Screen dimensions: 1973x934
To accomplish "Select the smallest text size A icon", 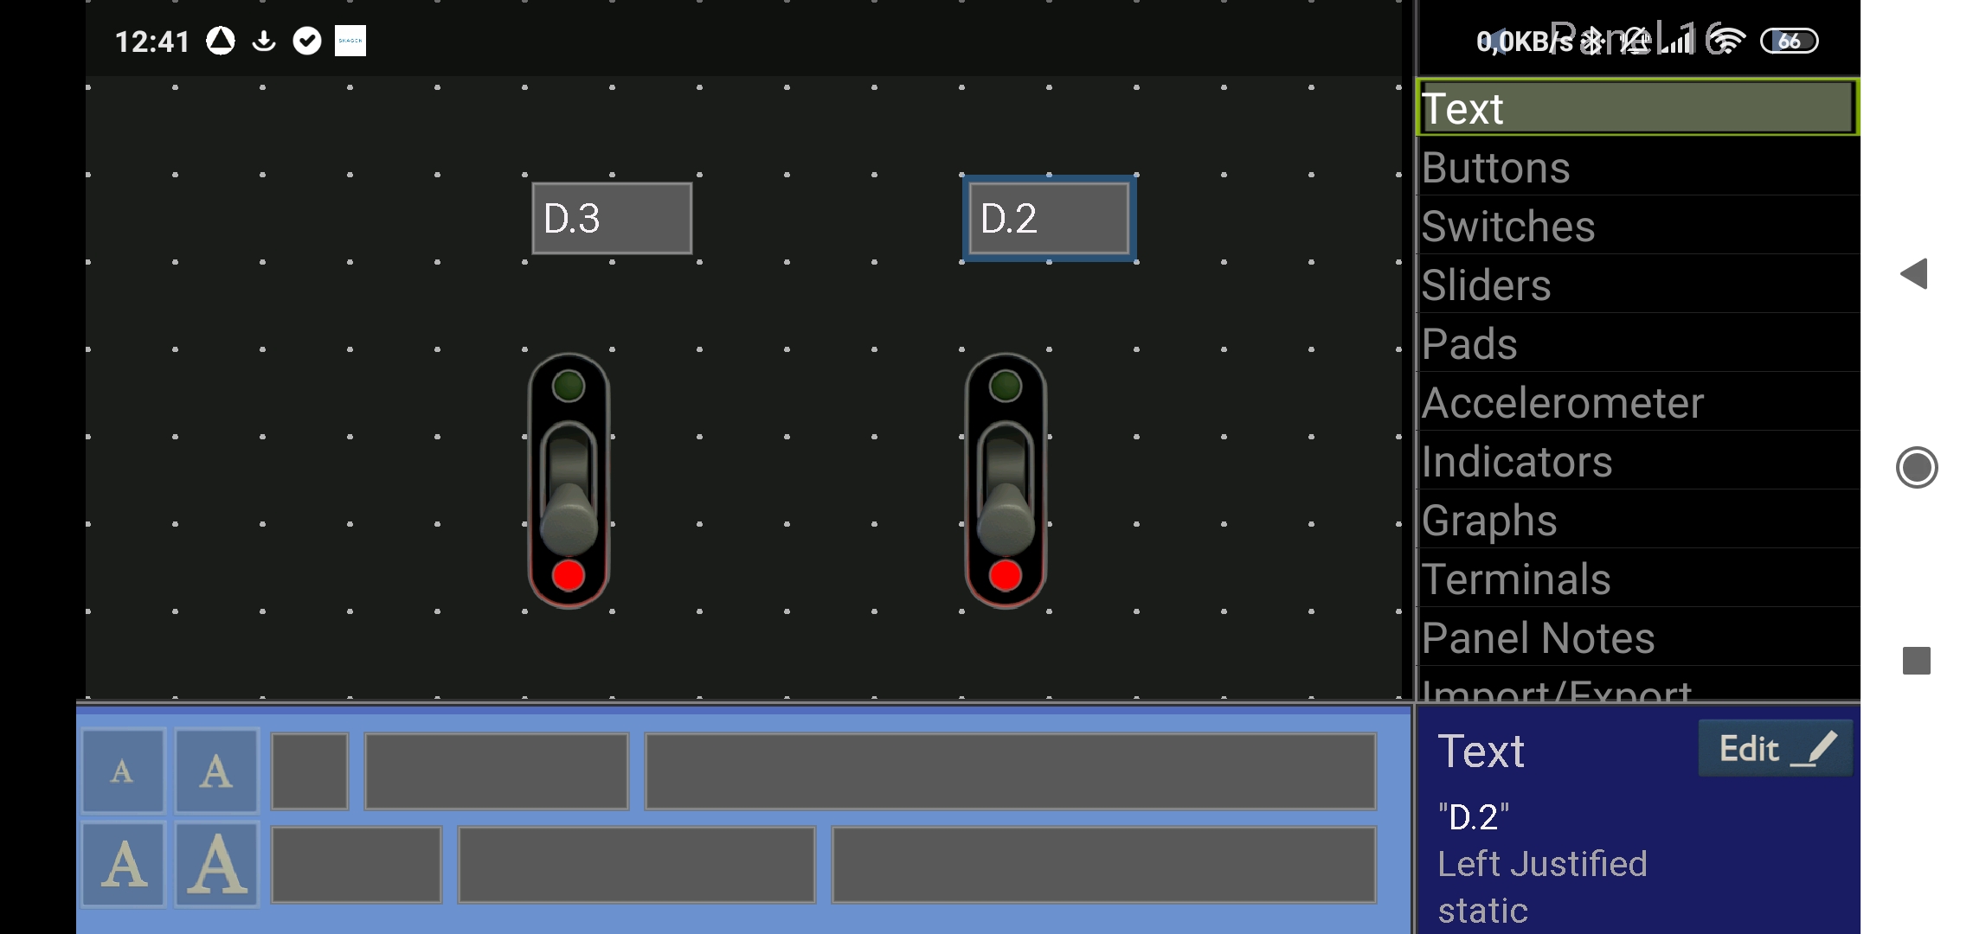I will (123, 771).
